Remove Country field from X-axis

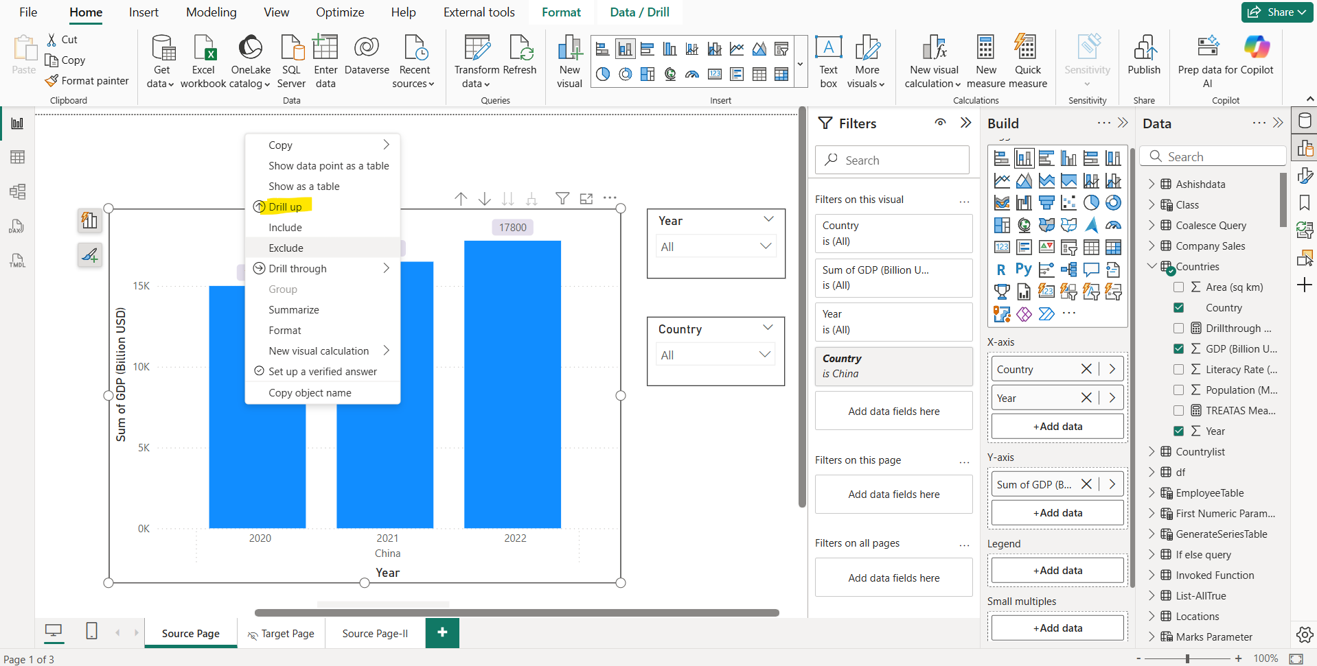1086,369
